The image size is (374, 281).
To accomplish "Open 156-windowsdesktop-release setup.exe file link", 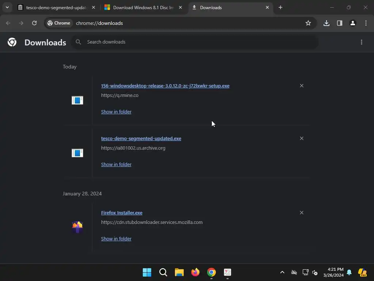I will point(165,86).
